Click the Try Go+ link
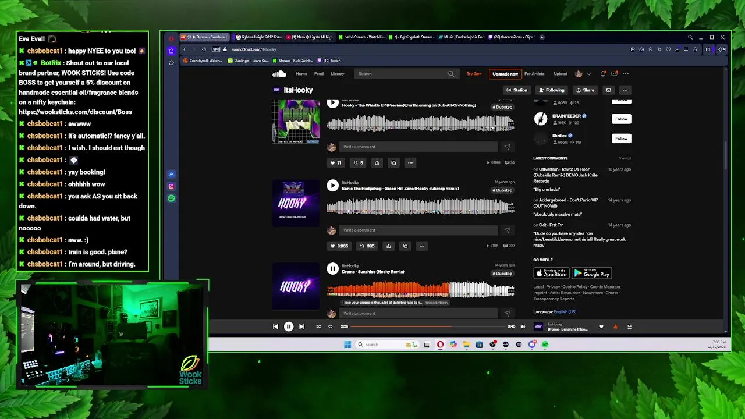The image size is (745, 419). 474,74
